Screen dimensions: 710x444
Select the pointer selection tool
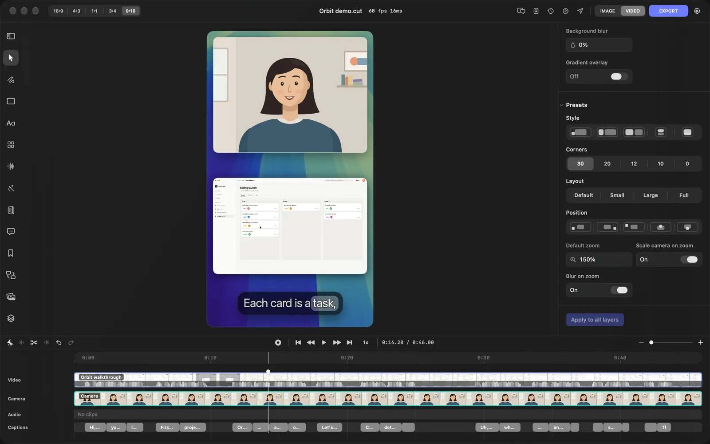(x=11, y=58)
